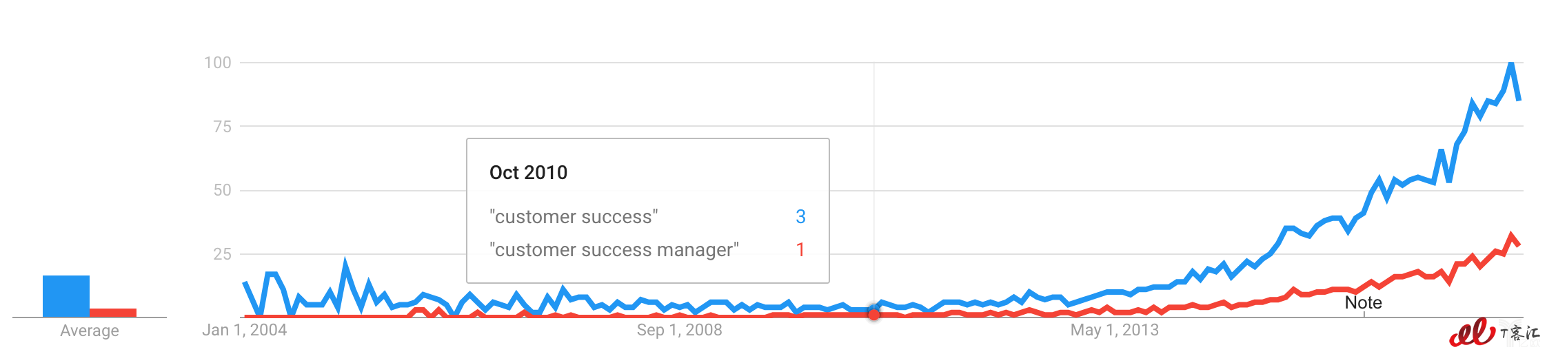Click the Sep 1, 2008 axis label

[679, 330]
